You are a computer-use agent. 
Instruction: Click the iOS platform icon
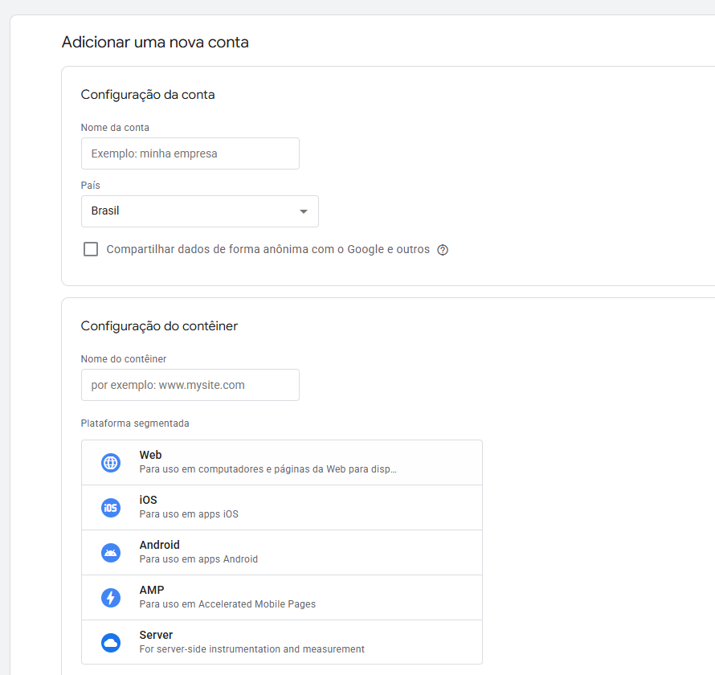click(111, 508)
